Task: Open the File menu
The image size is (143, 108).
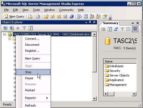Action: pos(6,10)
